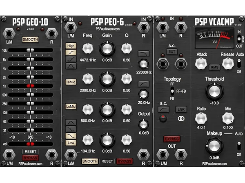Click the high-pass filter button above 20.0Hz
Viewport: 245px width, 183px height.
144,84
